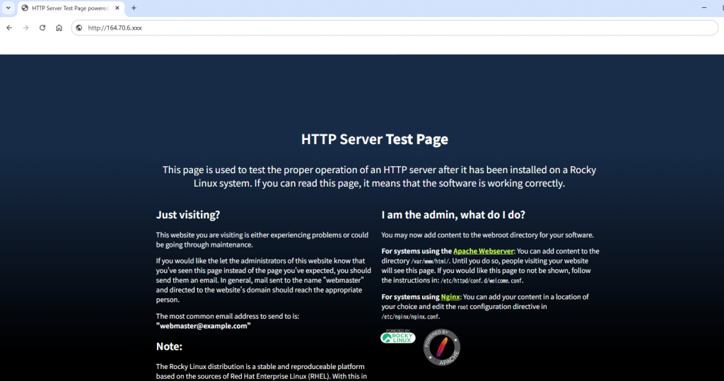724x381 pixels.
Task: Minimize the browser window
Action: point(703,8)
